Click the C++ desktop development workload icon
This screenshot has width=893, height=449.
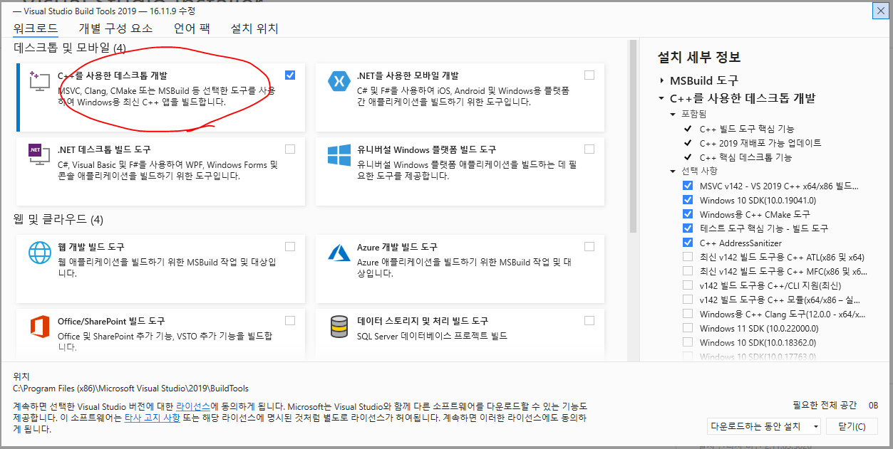coord(38,81)
